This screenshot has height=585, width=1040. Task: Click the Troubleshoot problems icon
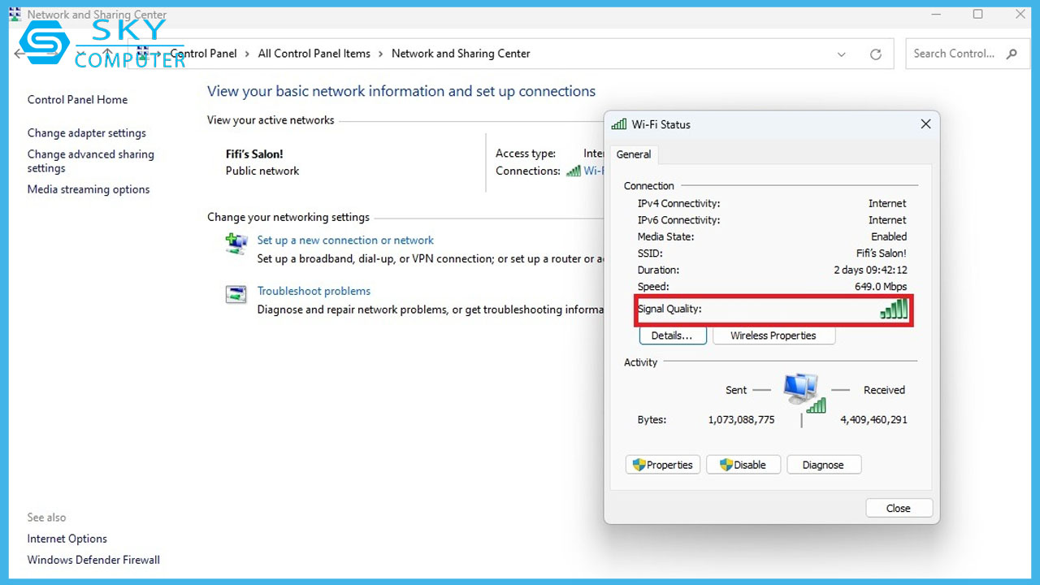[x=236, y=294]
